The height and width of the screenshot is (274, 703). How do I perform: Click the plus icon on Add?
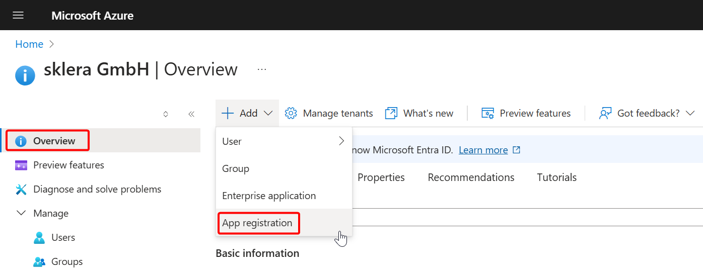(228, 113)
